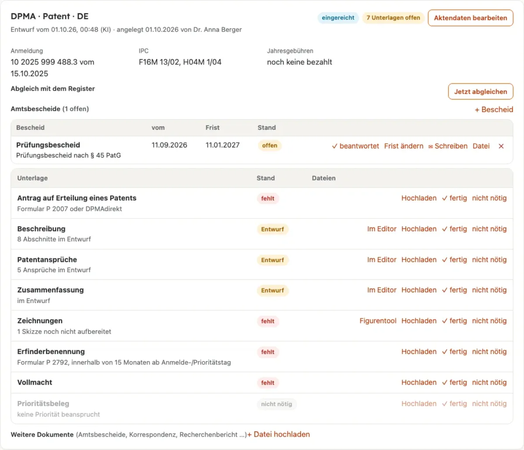Open Schreiben for the Prüfungsbescheid
This screenshot has width=524, height=450.
[x=448, y=146]
